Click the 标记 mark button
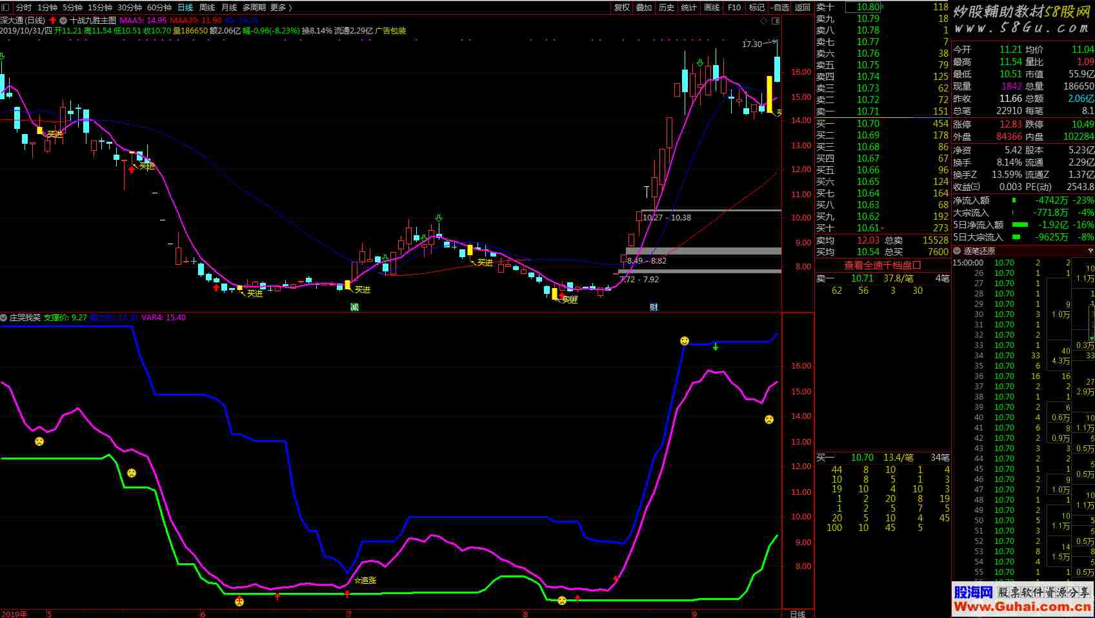 click(x=756, y=8)
